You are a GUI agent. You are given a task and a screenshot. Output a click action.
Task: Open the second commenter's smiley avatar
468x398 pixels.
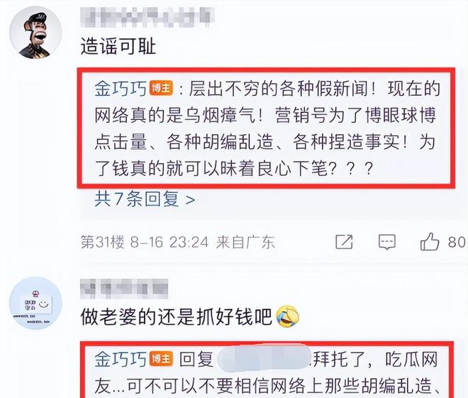tap(35, 303)
